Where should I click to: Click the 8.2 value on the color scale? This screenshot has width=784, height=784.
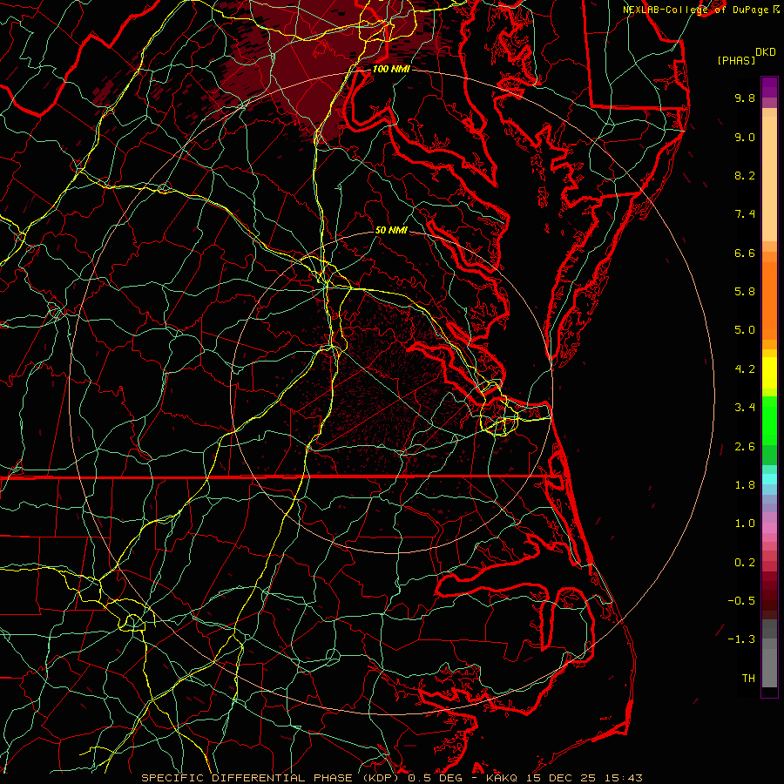pyautogui.click(x=745, y=175)
